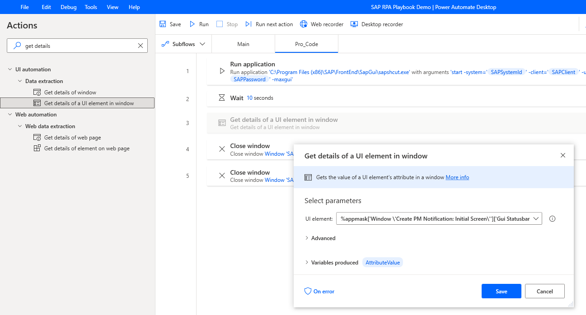This screenshot has width=586, height=315.
Task: Close the Get details dialog with X
Action: [x=563, y=155]
